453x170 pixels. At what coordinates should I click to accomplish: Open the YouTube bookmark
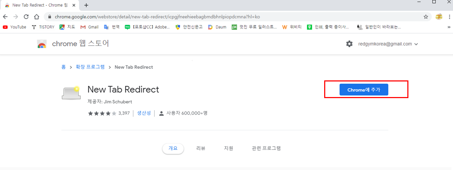click(15, 27)
